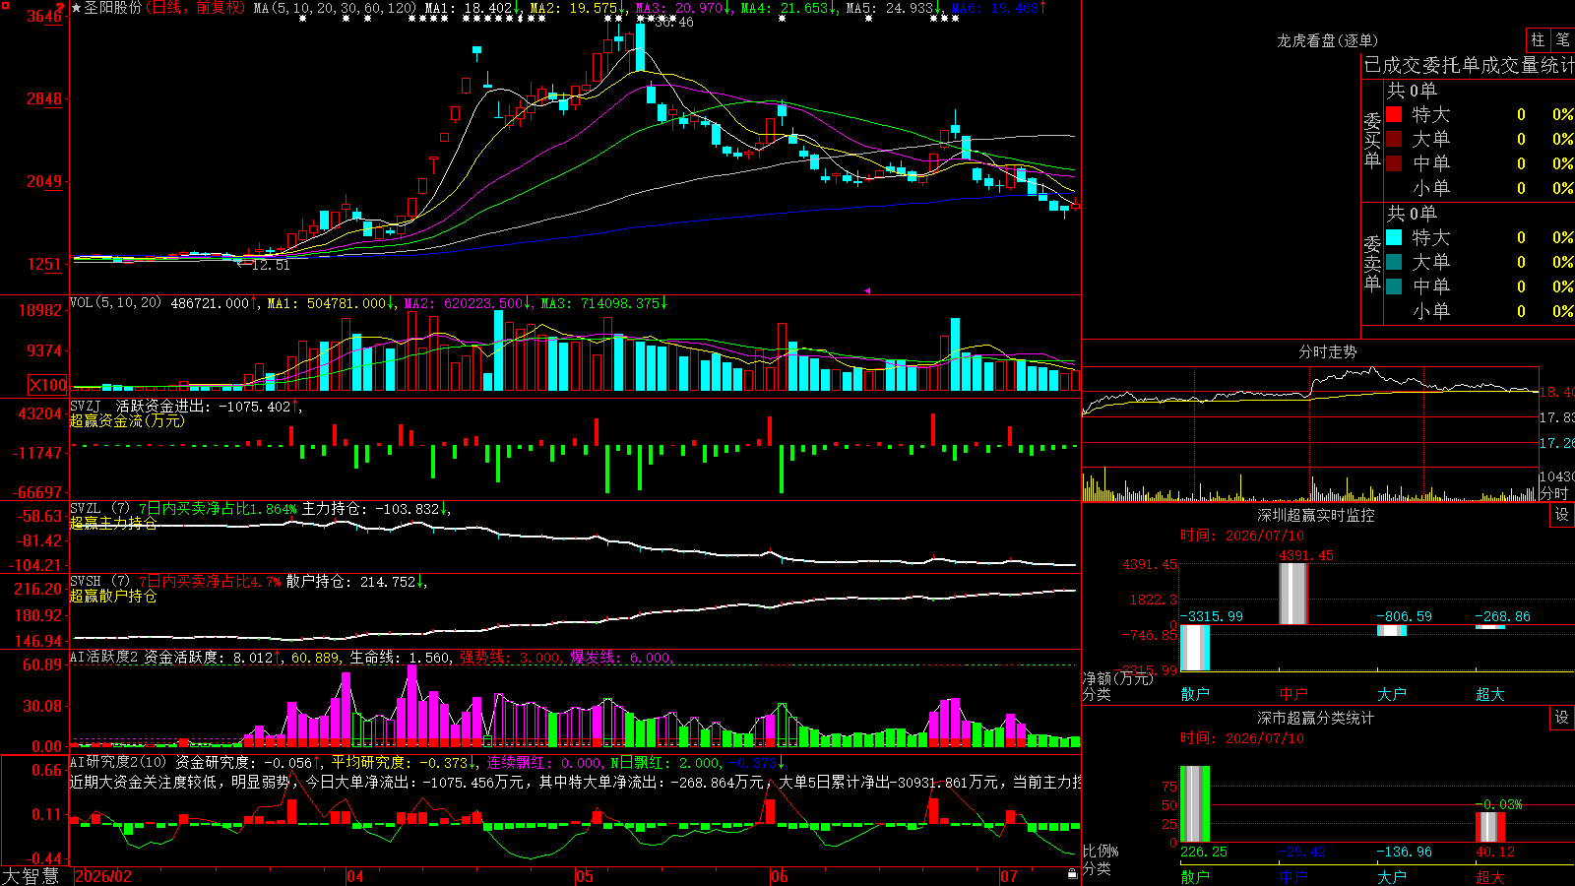Click the 超赢主力持仓 label
1575x886 pixels.
point(113,523)
